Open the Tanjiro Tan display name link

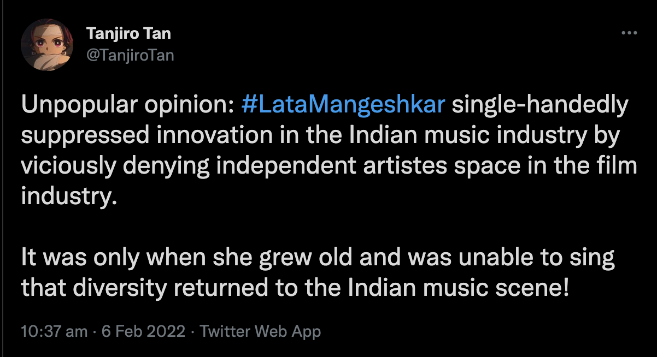click(128, 33)
